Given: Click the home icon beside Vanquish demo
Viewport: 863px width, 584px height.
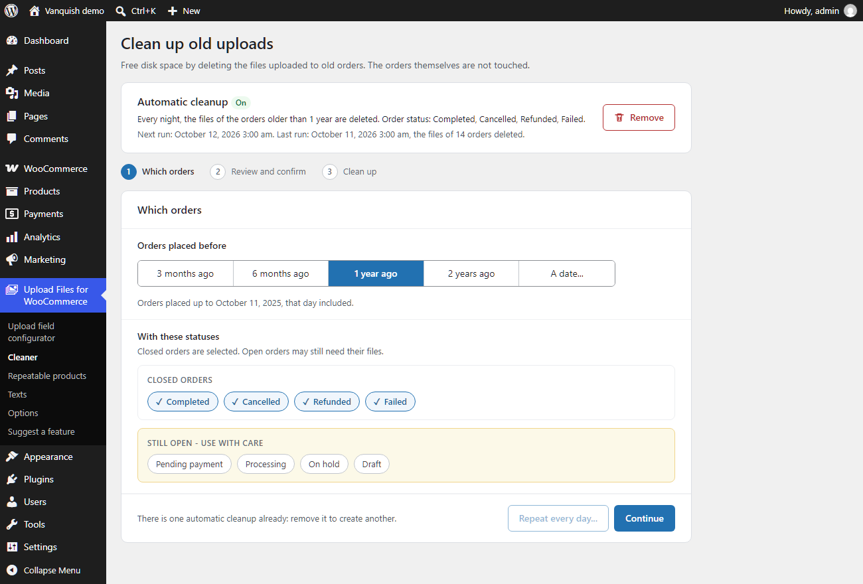Looking at the screenshot, I should pos(35,11).
